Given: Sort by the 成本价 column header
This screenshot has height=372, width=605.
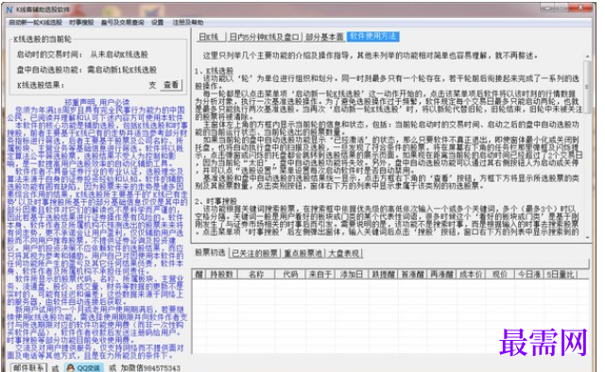Looking at the screenshot, I should pyautogui.click(x=471, y=275).
